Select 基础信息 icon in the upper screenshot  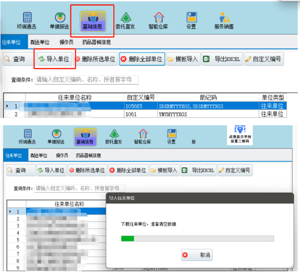point(93,21)
